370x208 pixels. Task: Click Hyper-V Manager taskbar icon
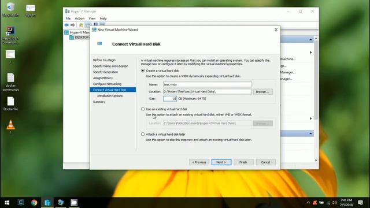[47, 202]
